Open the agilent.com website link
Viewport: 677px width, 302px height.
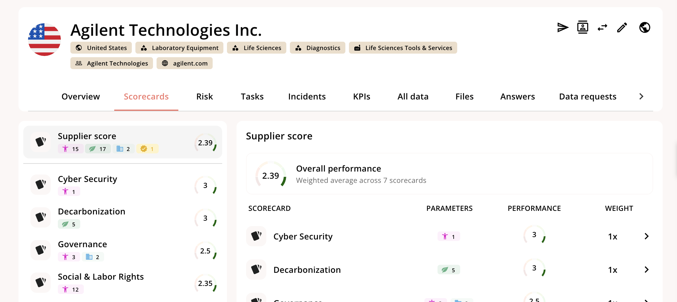coord(185,63)
